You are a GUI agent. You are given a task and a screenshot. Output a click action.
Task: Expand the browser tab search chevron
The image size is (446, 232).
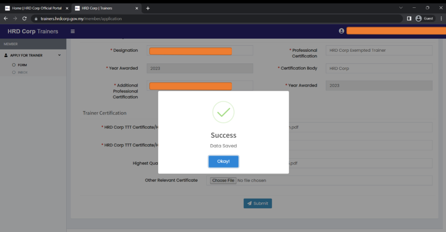click(x=401, y=8)
